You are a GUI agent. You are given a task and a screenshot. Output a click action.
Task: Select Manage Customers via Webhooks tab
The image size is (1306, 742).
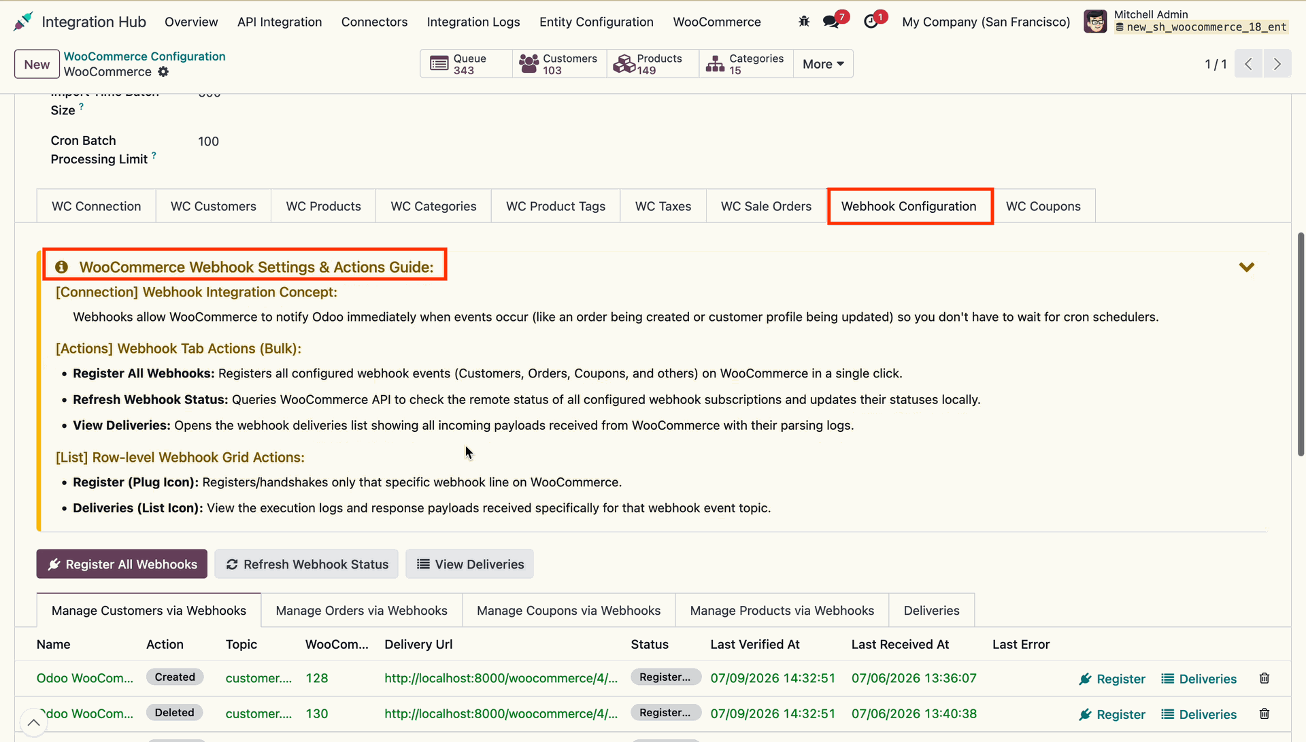click(148, 611)
